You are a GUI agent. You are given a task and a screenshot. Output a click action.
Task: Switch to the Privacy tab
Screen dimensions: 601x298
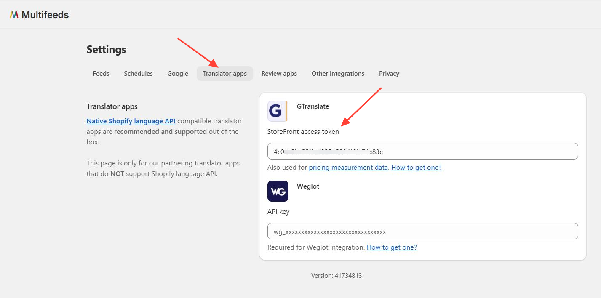coord(389,73)
